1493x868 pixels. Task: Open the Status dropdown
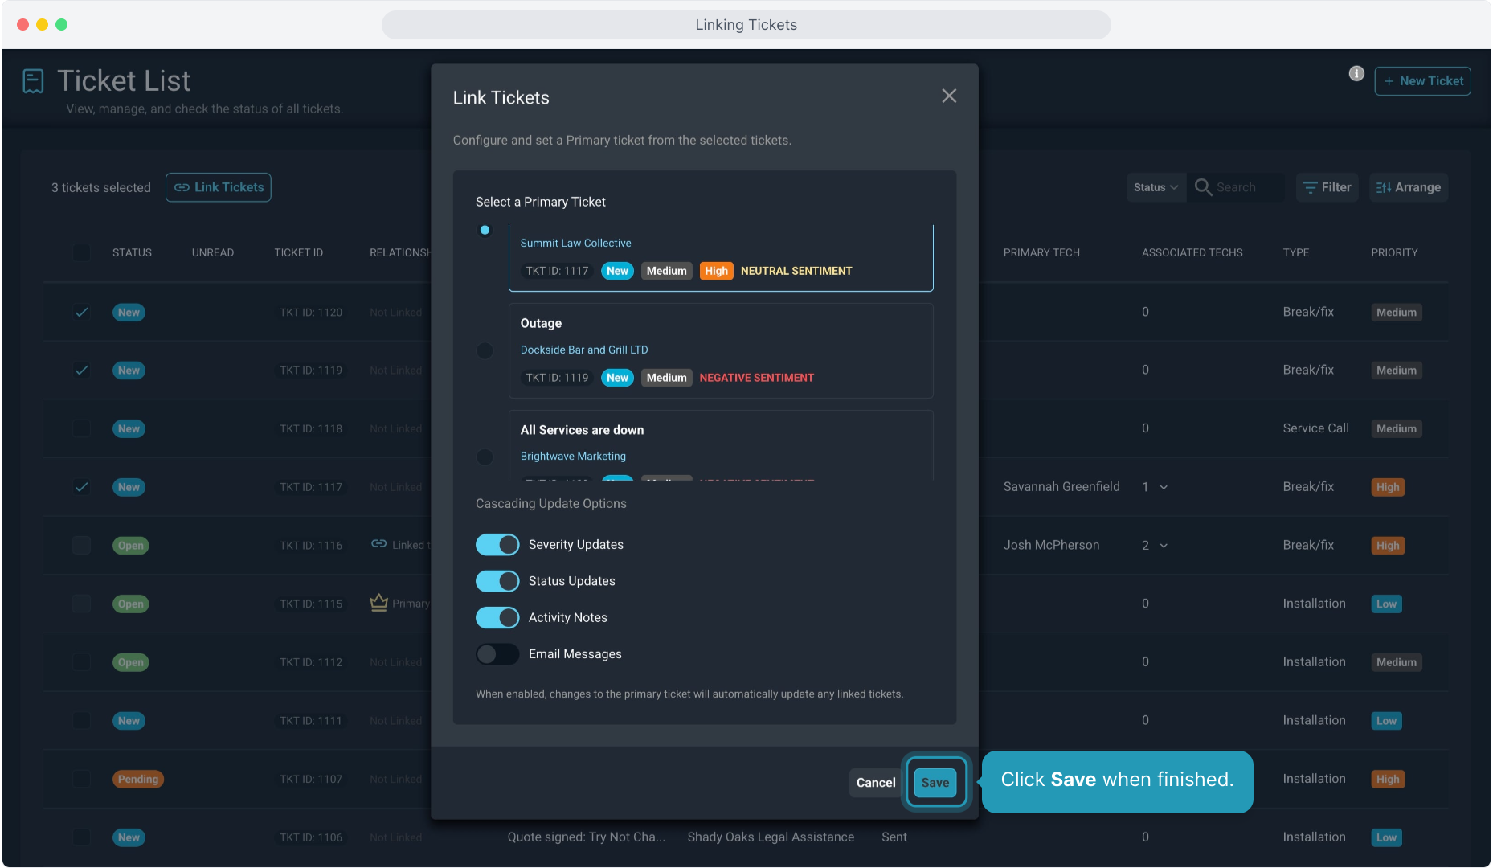(1156, 187)
